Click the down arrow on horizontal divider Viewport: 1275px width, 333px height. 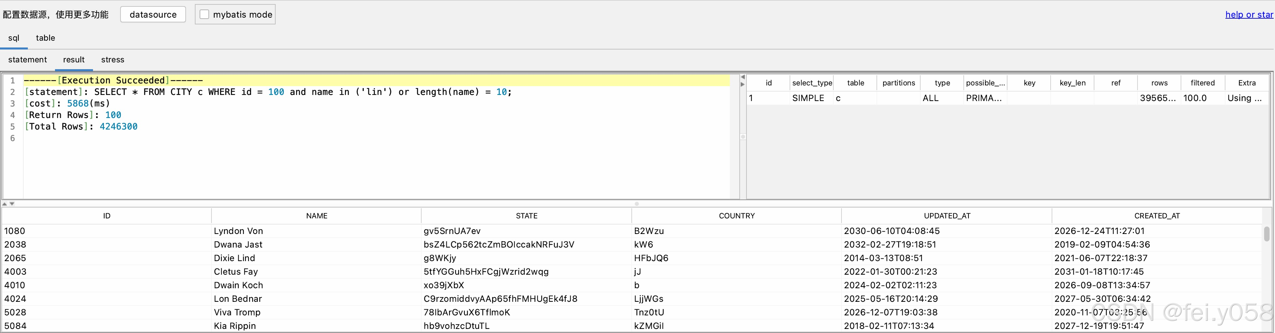tap(12, 204)
